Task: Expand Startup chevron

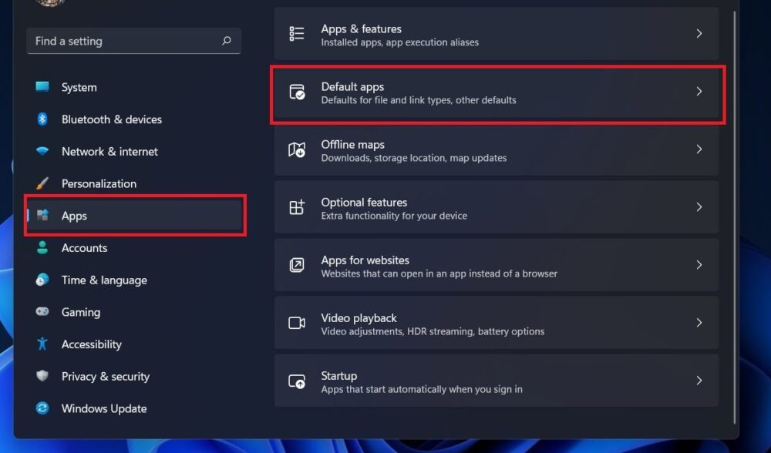Action: point(699,381)
